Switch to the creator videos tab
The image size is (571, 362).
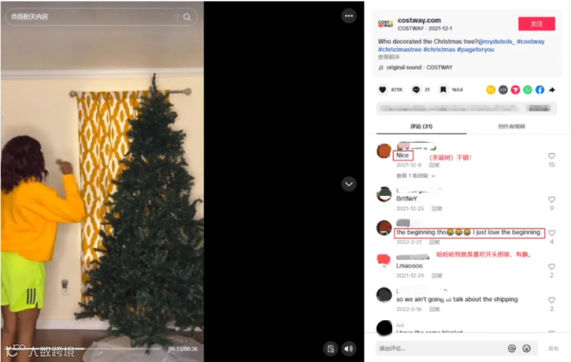tap(511, 127)
